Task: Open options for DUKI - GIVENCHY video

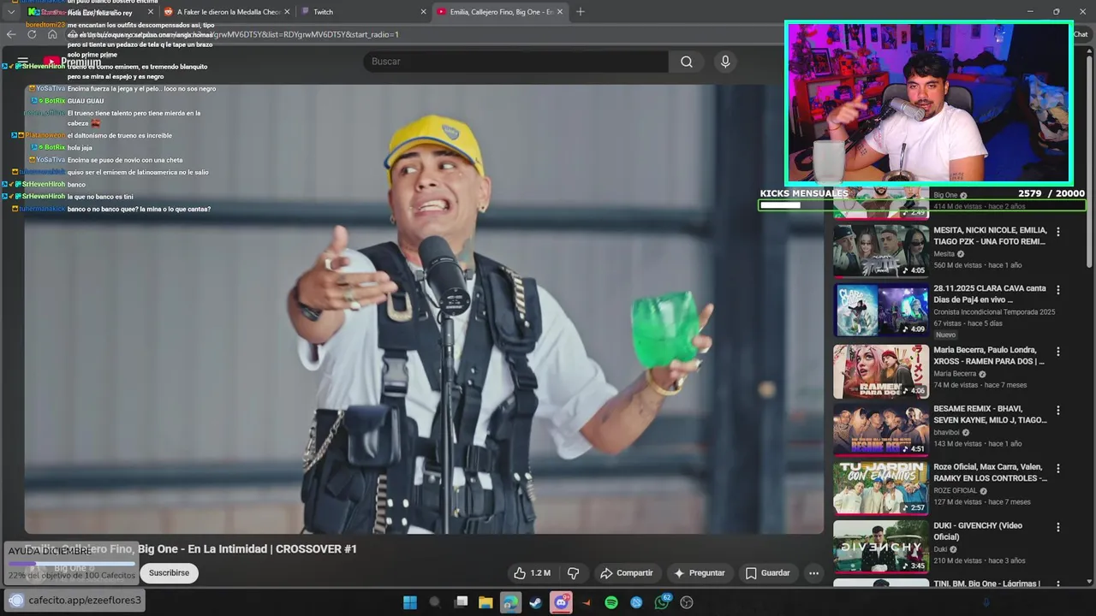Action: (x=1058, y=527)
